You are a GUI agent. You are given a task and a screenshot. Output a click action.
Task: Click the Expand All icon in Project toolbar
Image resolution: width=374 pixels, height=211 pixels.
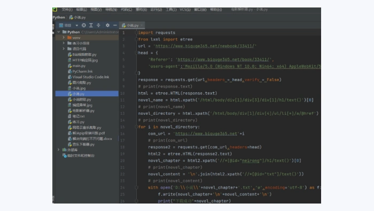pyautogui.click(x=91, y=25)
